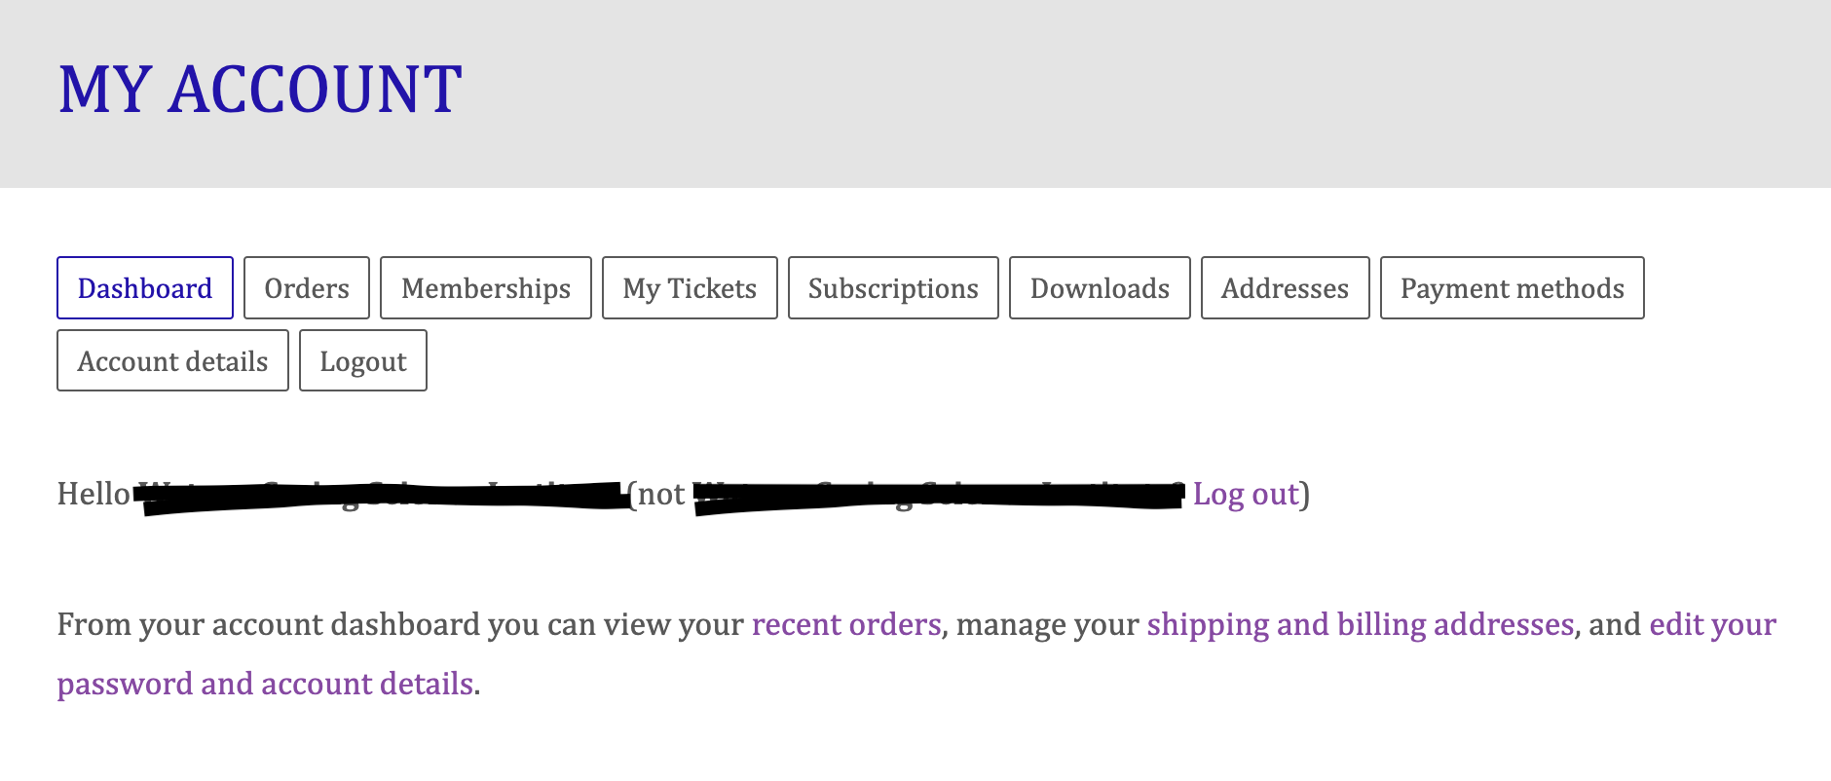
Task: Click 'password and account details' link text
Action: (265, 684)
